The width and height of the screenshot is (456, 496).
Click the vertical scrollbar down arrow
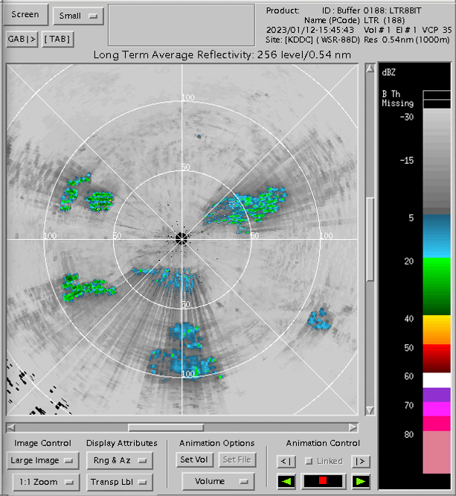pyautogui.click(x=370, y=410)
